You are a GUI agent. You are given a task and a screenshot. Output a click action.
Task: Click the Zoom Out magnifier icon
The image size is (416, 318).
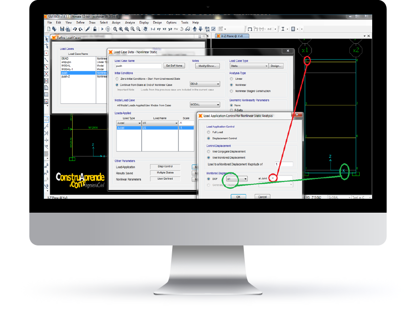138,29
